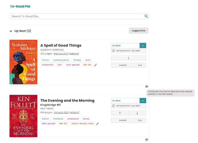Focus the Search To-Read Pile field
198x143 pixels.
point(79,16)
